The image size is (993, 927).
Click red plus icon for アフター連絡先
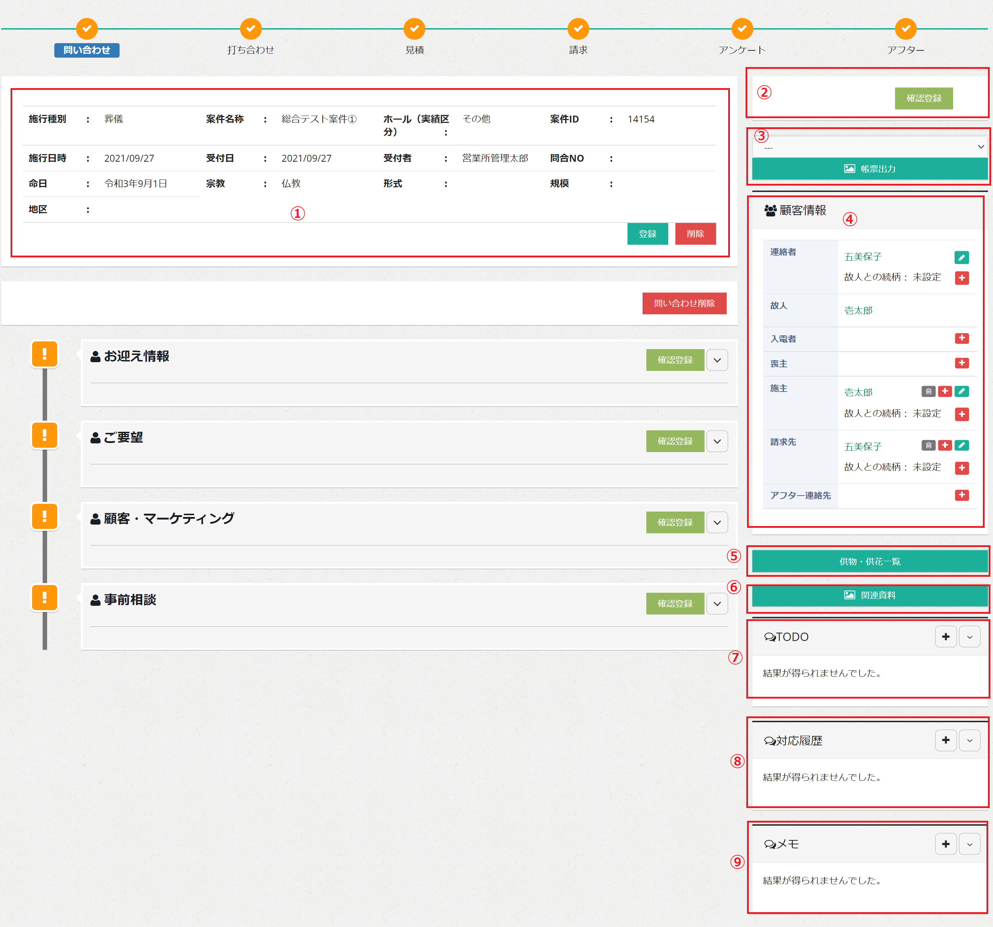961,495
